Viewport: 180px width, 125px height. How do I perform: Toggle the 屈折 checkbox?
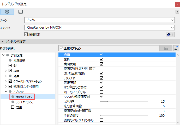[101, 59]
